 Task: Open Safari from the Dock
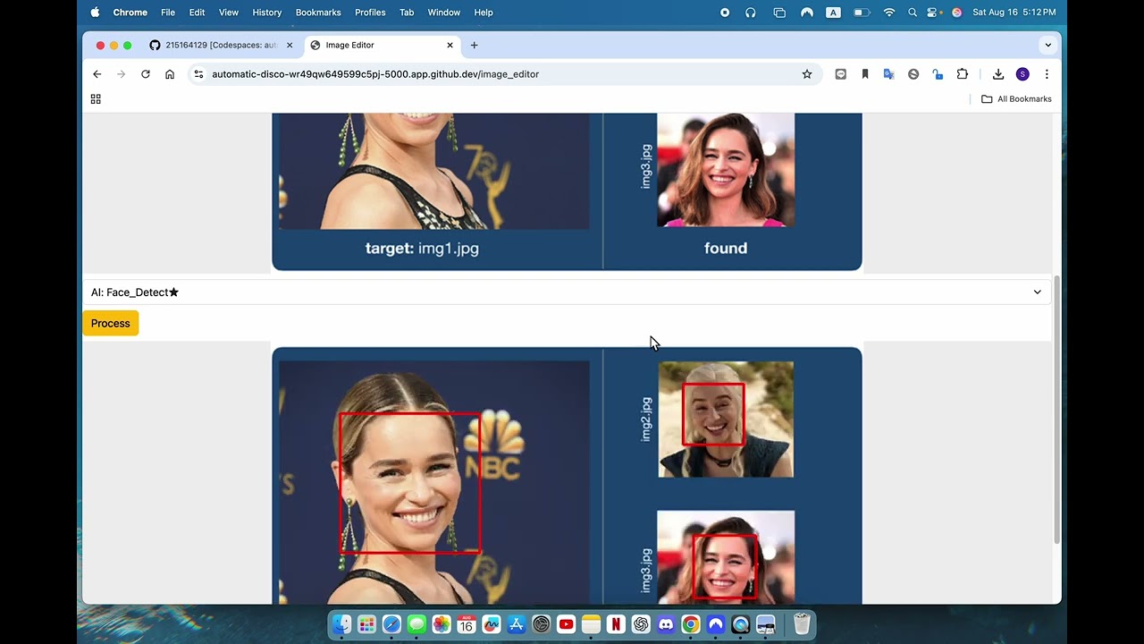tap(391, 624)
